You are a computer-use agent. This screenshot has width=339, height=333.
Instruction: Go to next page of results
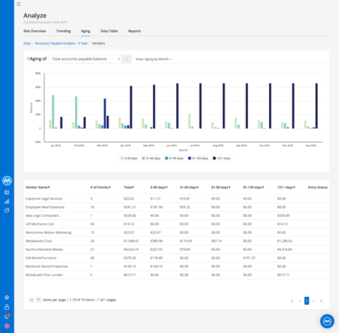[x=313, y=301]
